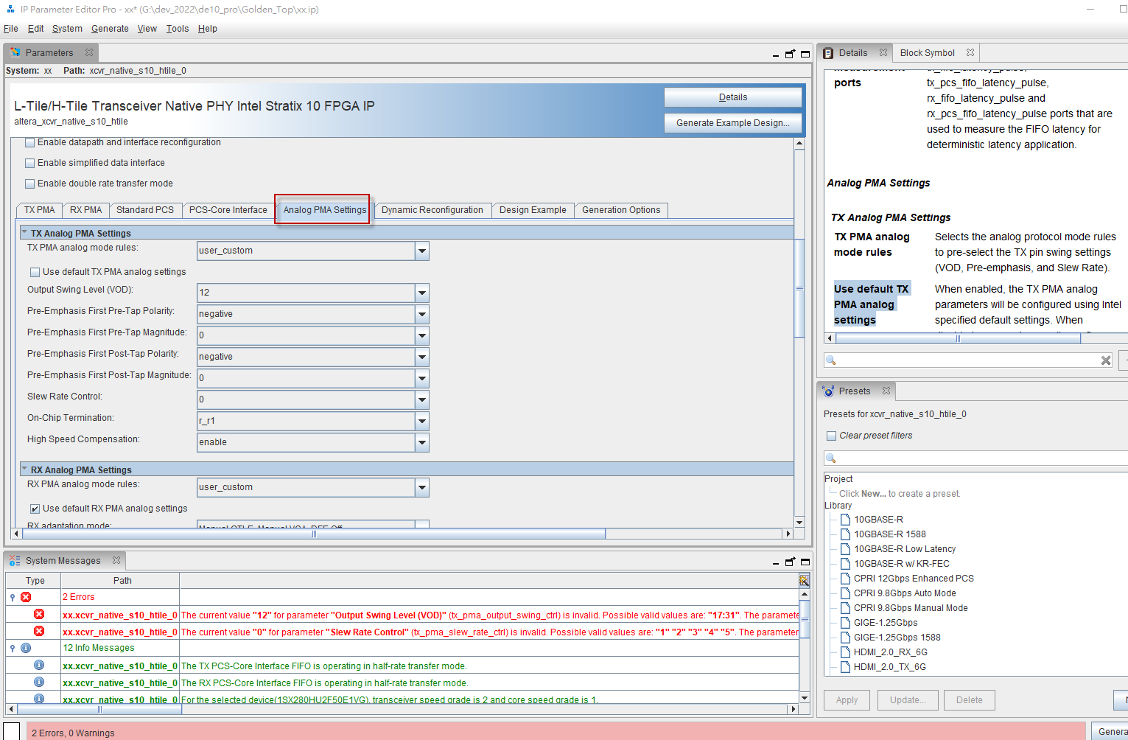This screenshot has height=740, width=1128.
Task: Detach the System Messages panel with the restore icon
Action: 791,562
